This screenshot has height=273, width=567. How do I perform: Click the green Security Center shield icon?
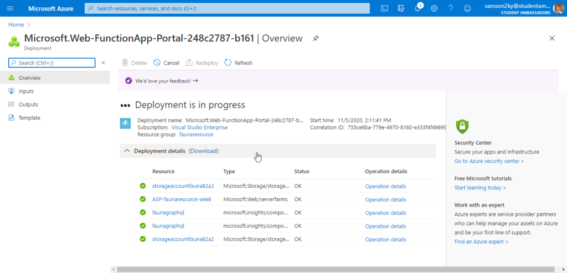(462, 126)
